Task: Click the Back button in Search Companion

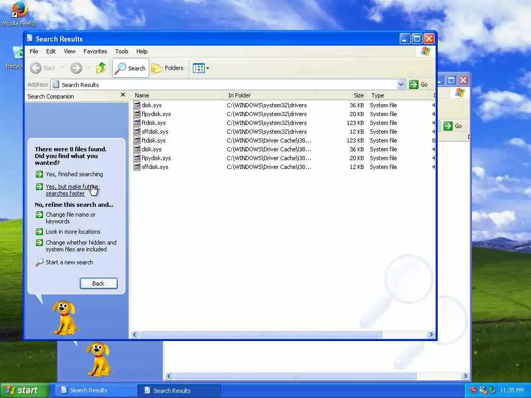Action: tap(99, 283)
